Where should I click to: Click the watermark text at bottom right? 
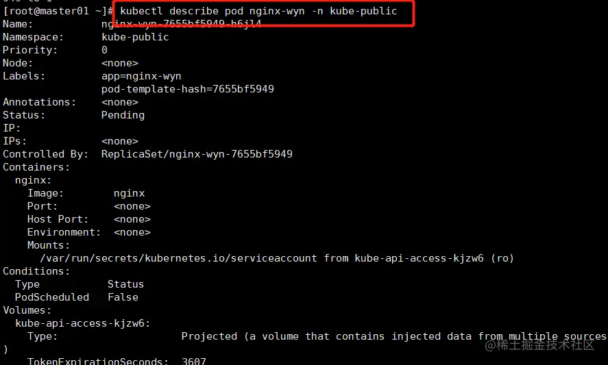click(539, 345)
